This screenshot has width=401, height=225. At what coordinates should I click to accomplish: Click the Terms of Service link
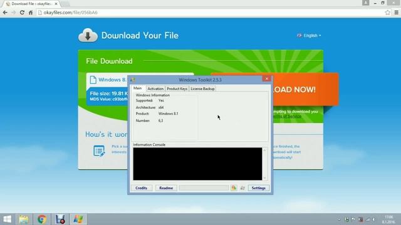[287, 116]
